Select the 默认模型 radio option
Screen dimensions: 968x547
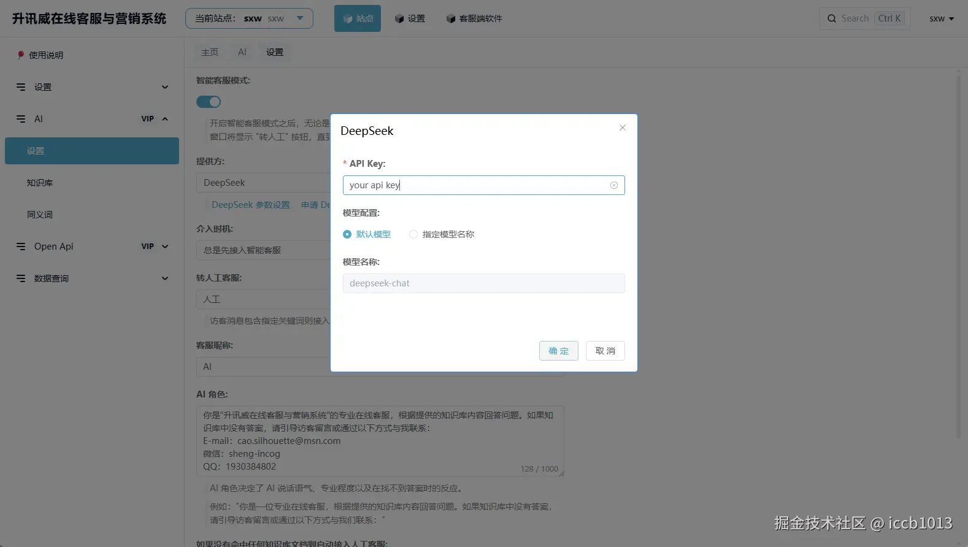(367, 234)
